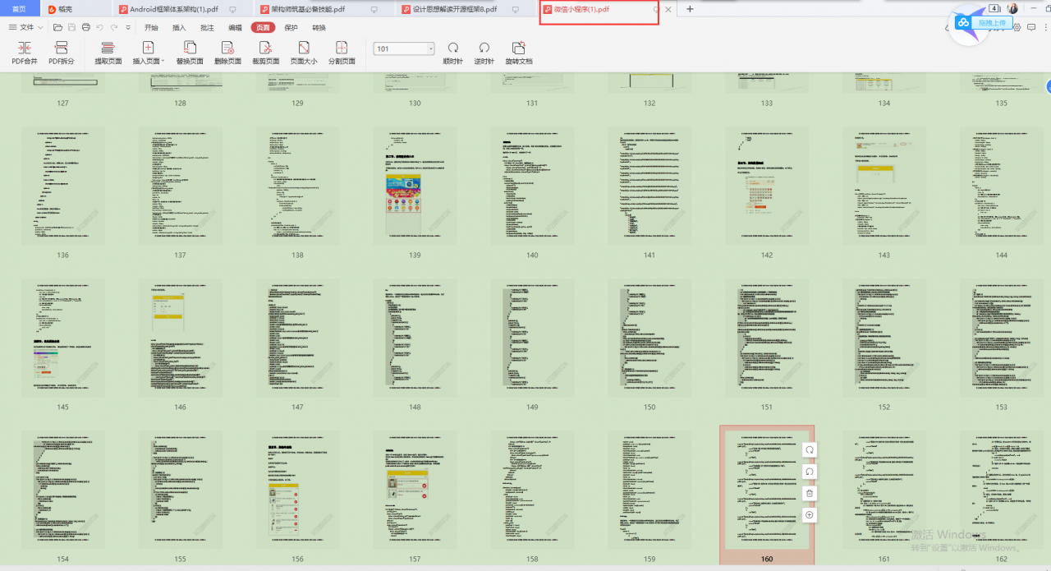1051x571 pixels.
Task: Click the plus insert overlay on page 160
Action: pos(810,514)
